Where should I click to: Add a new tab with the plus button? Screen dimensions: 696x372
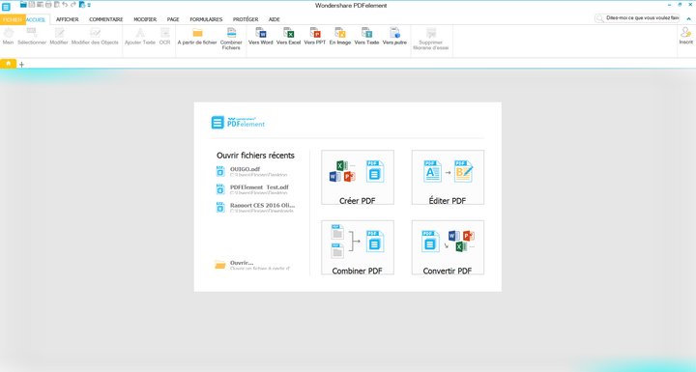click(21, 65)
